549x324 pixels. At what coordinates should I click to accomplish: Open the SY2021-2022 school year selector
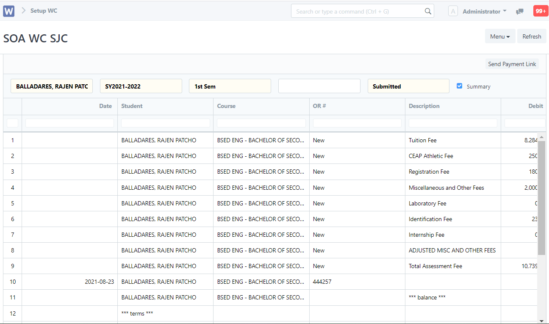tap(141, 86)
